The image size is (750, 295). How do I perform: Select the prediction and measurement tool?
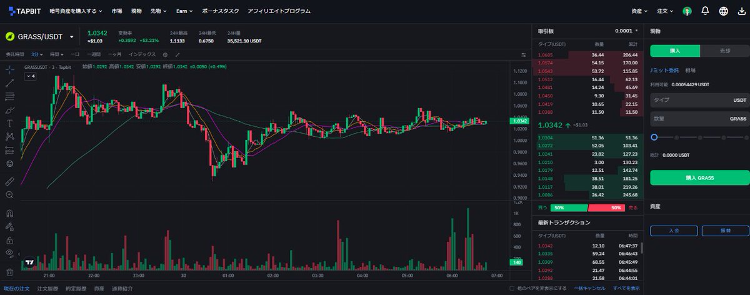pos(9,150)
